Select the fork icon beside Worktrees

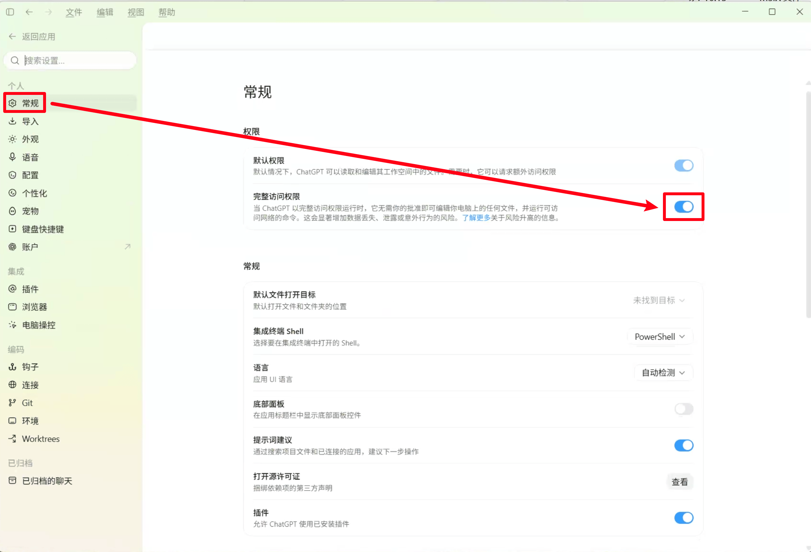(x=13, y=438)
